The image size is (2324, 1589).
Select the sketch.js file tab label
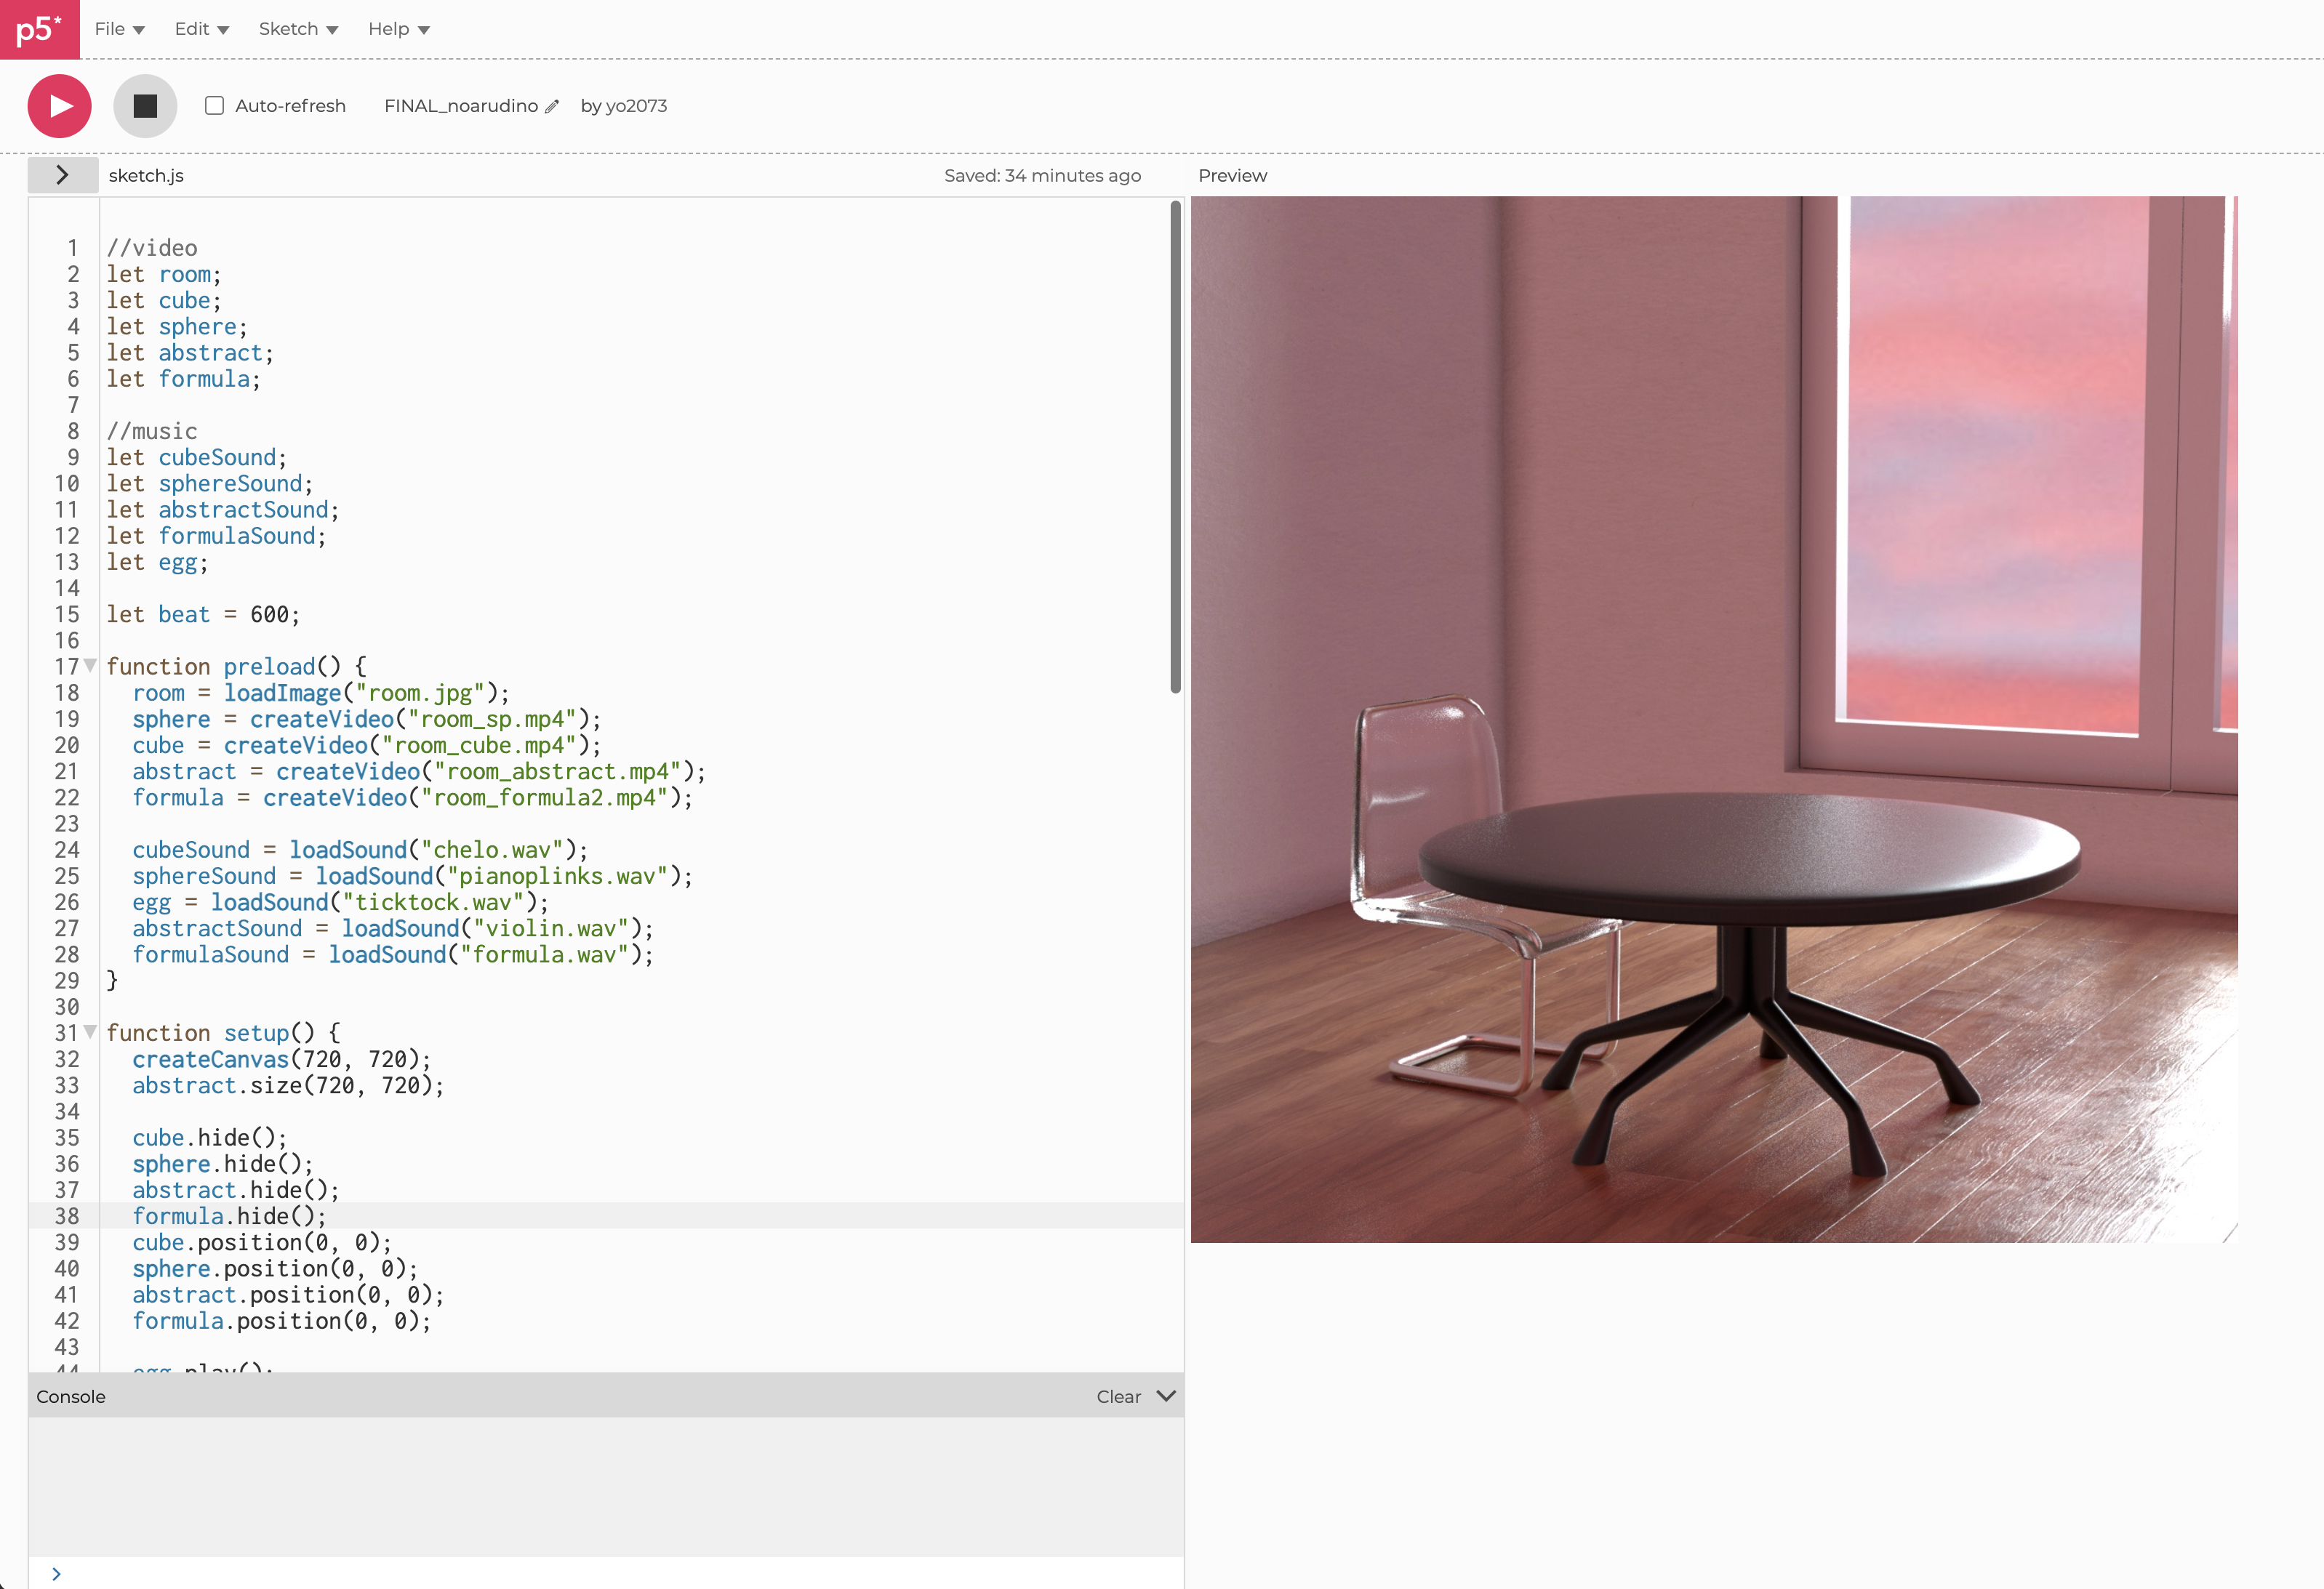pos(146,176)
